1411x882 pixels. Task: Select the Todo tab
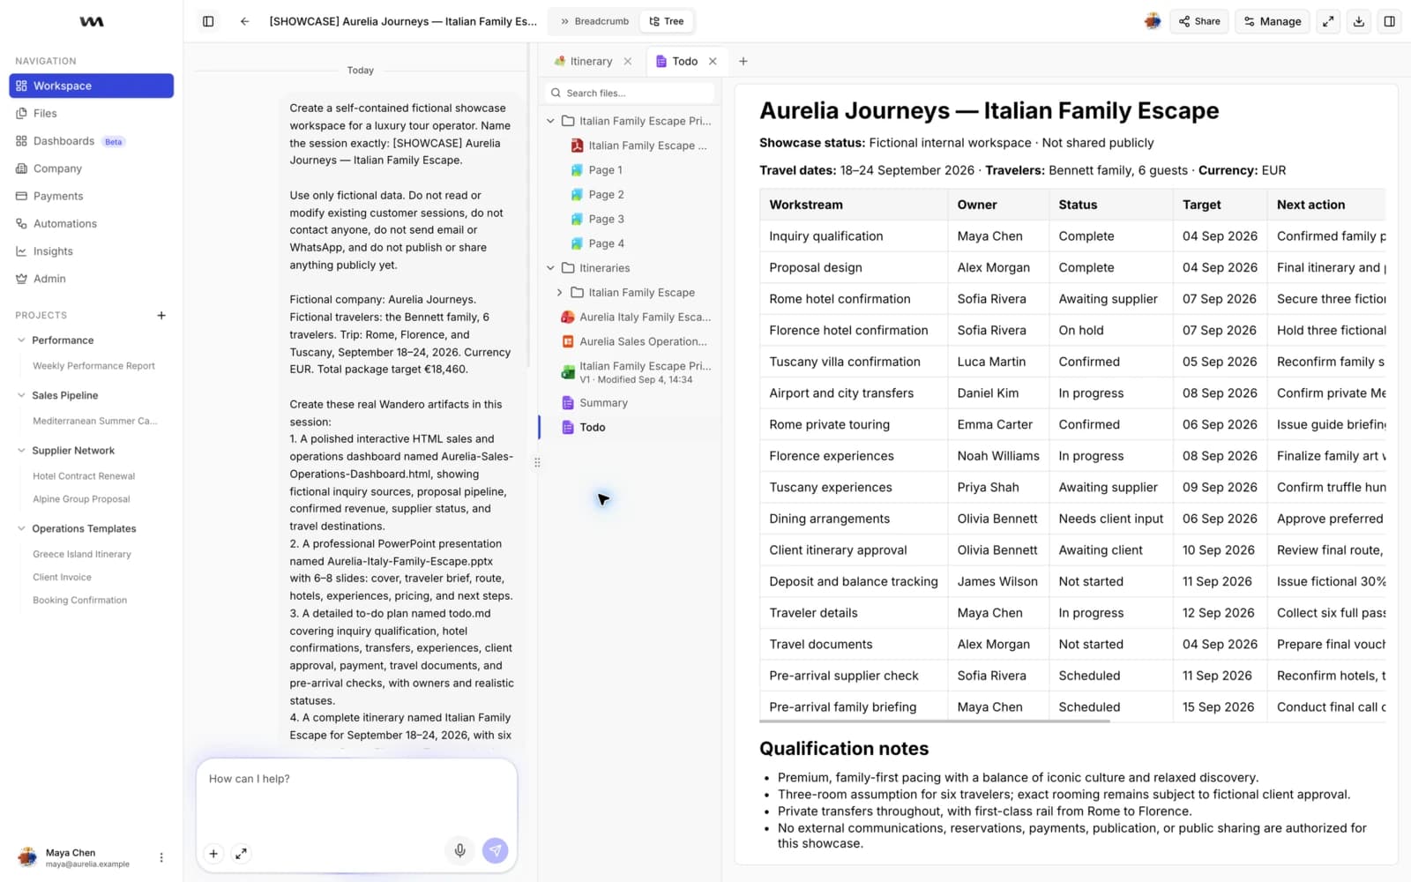click(676, 62)
